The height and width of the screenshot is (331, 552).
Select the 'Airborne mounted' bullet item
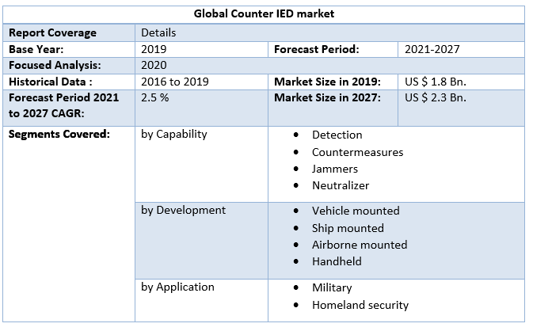359,245
